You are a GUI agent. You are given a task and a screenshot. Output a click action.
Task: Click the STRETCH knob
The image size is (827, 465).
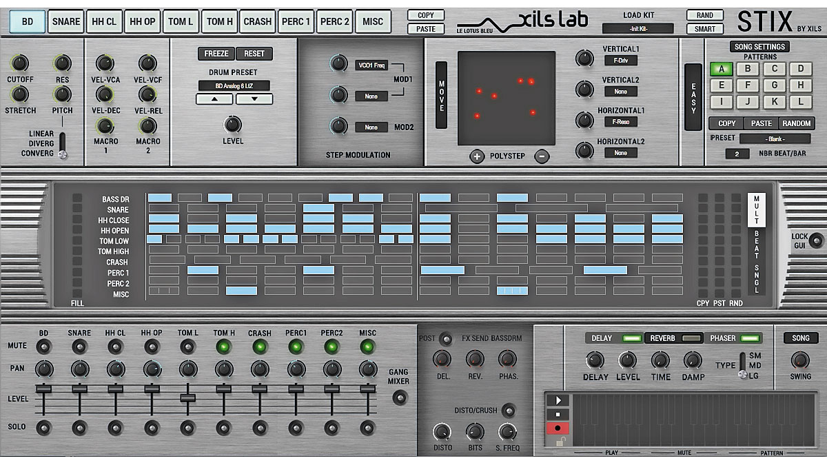pos(20,95)
